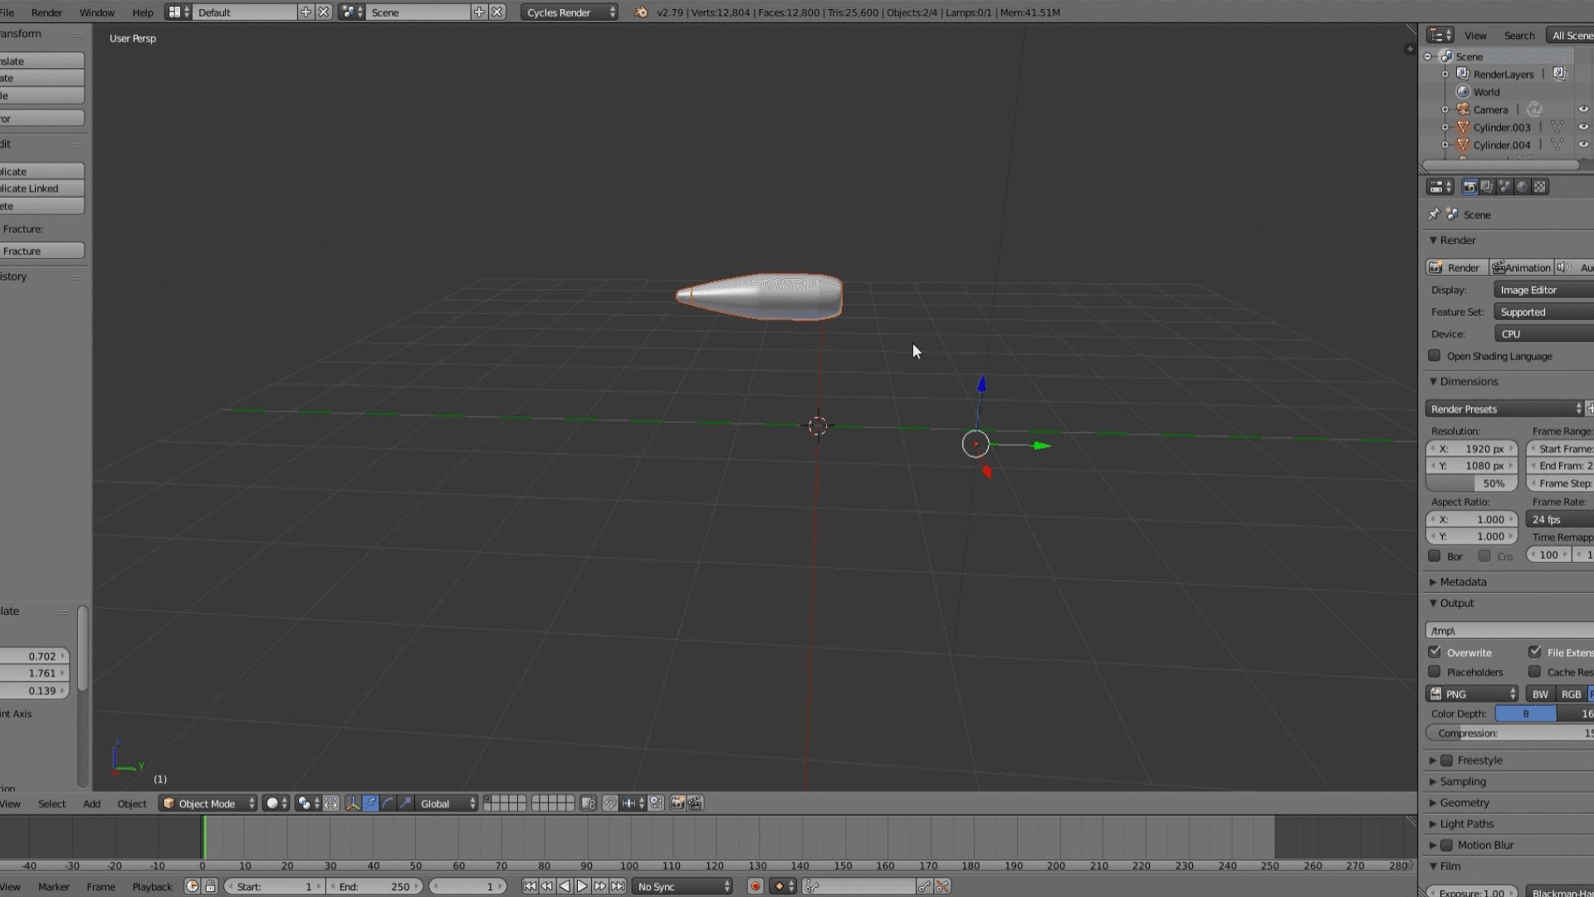
Task: Expand the Light Paths panel
Action: pyautogui.click(x=1465, y=824)
